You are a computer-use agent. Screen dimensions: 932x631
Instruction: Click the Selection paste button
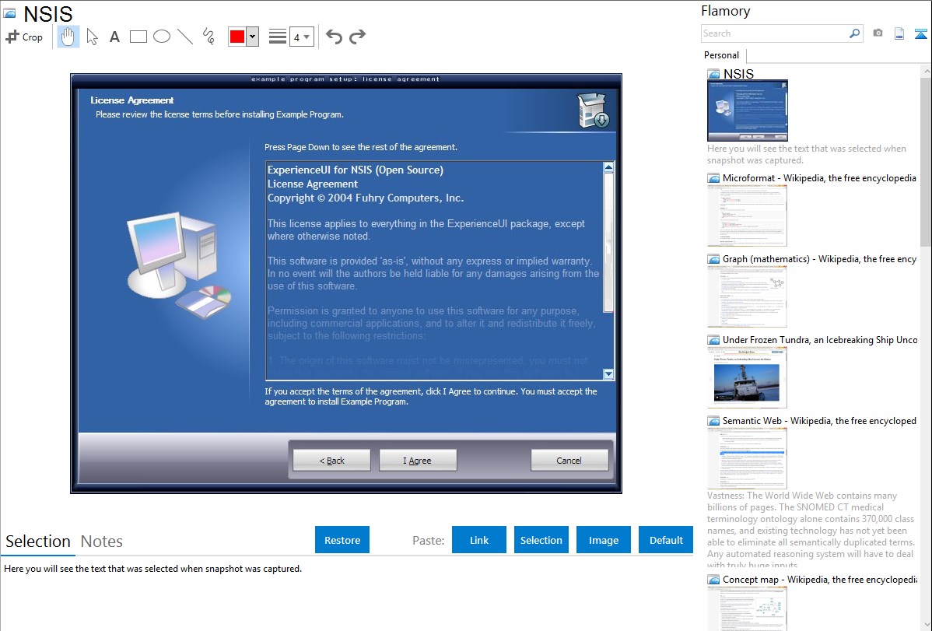tap(541, 540)
